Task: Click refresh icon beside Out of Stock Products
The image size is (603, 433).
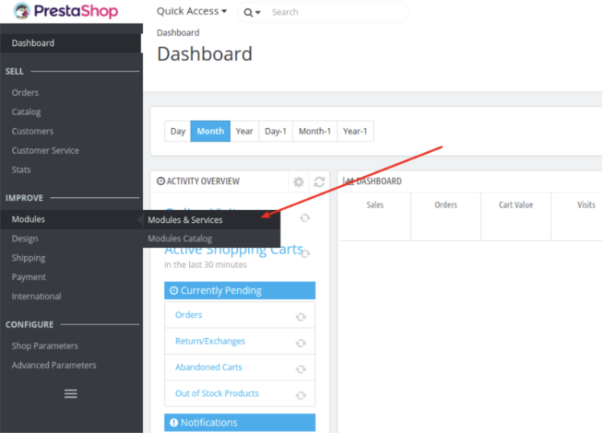Action: tap(301, 395)
